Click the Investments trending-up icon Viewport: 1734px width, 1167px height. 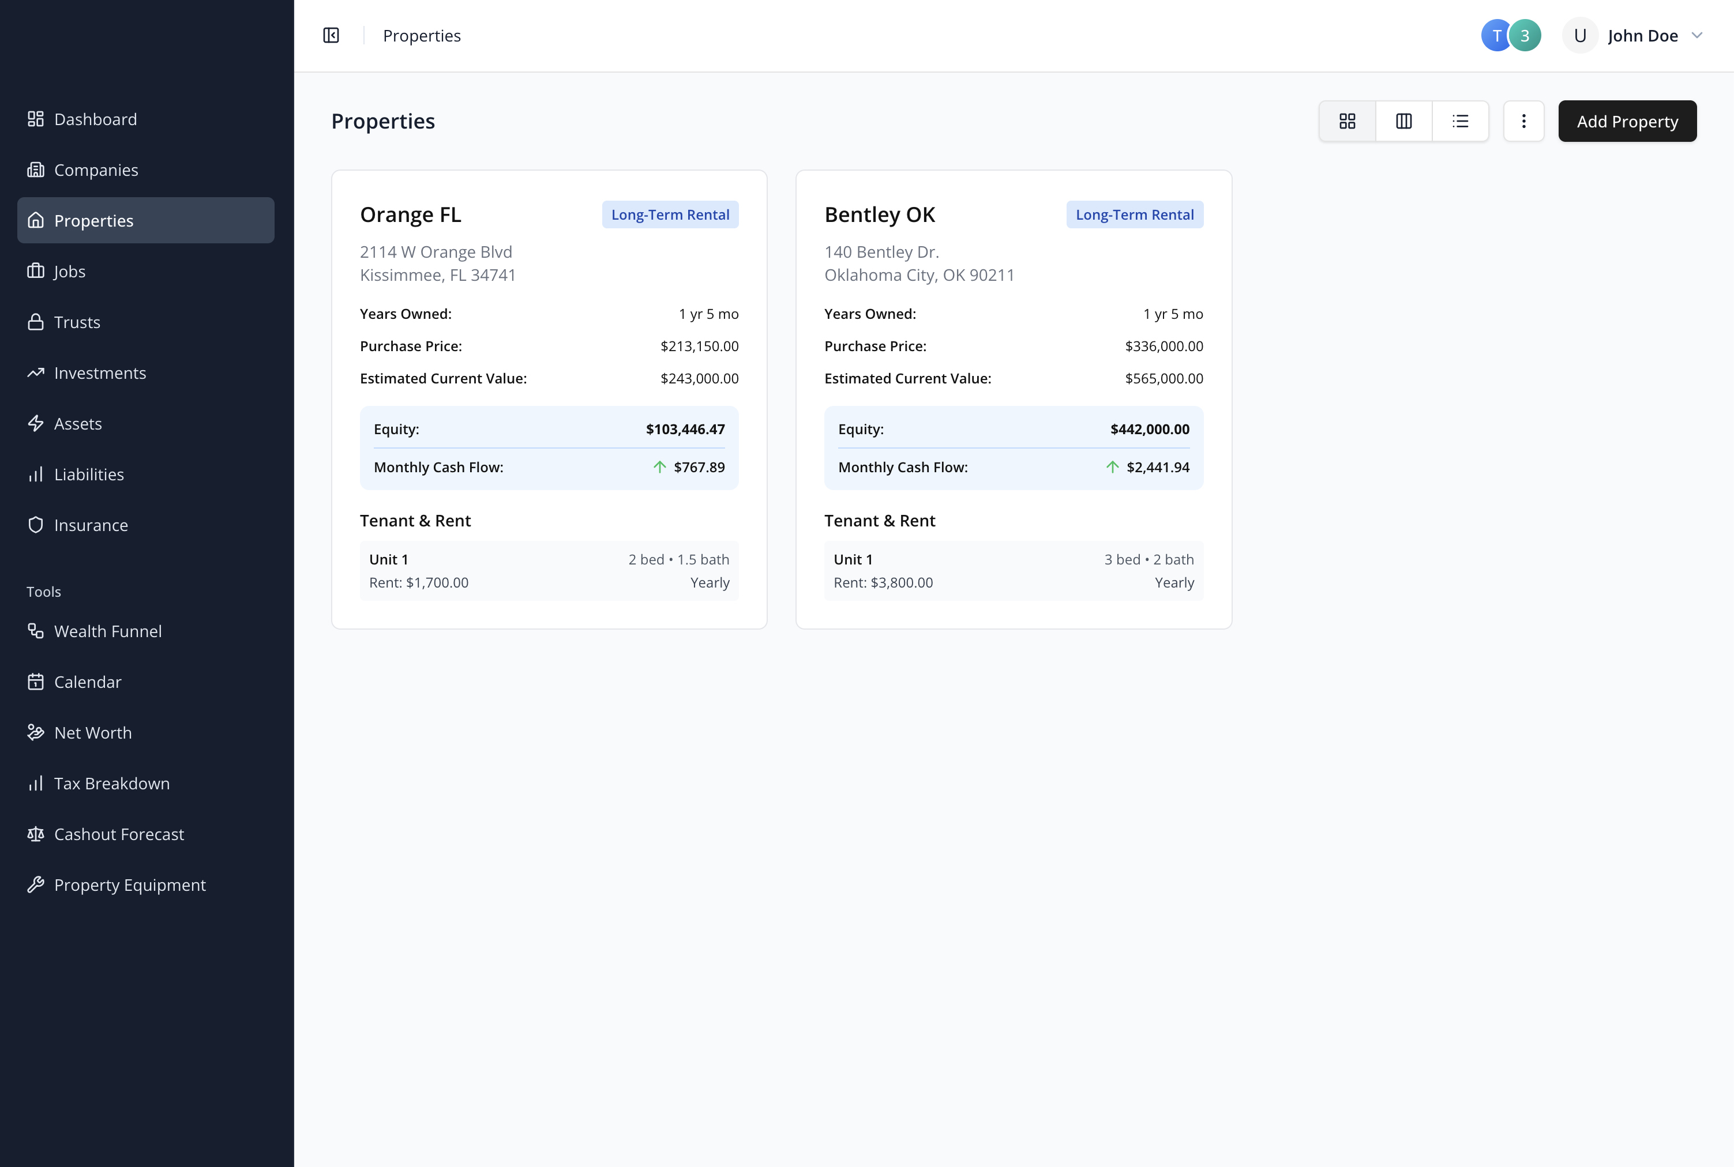36,373
